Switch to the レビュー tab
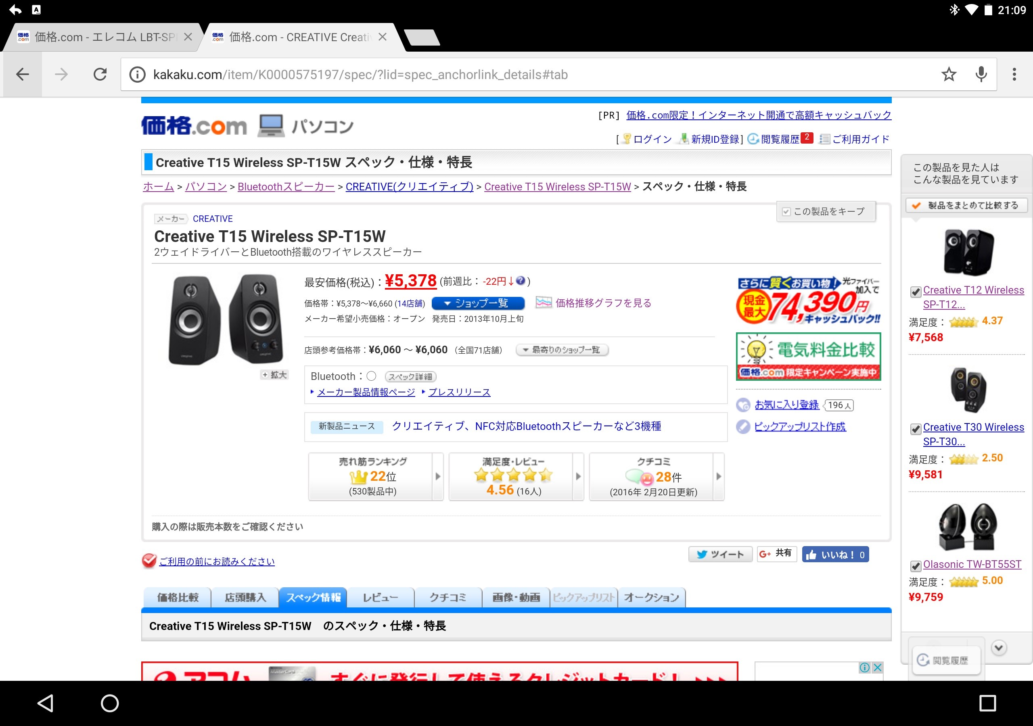Screen dimensions: 1033x726 click(x=380, y=597)
